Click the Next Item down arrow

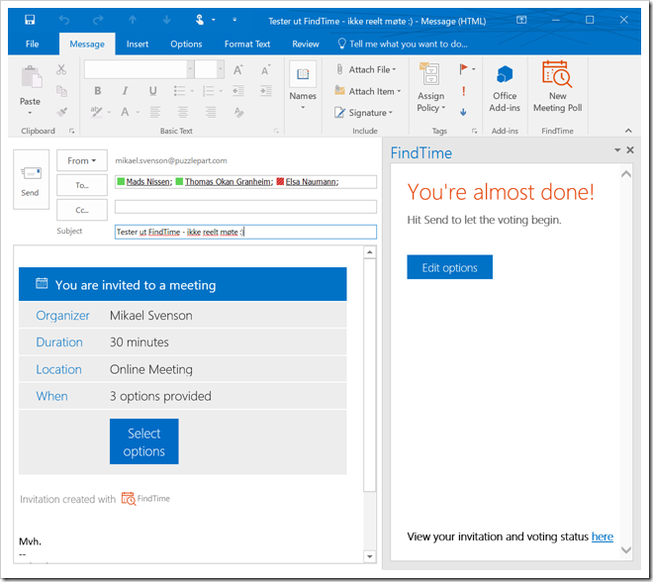[x=166, y=20]
